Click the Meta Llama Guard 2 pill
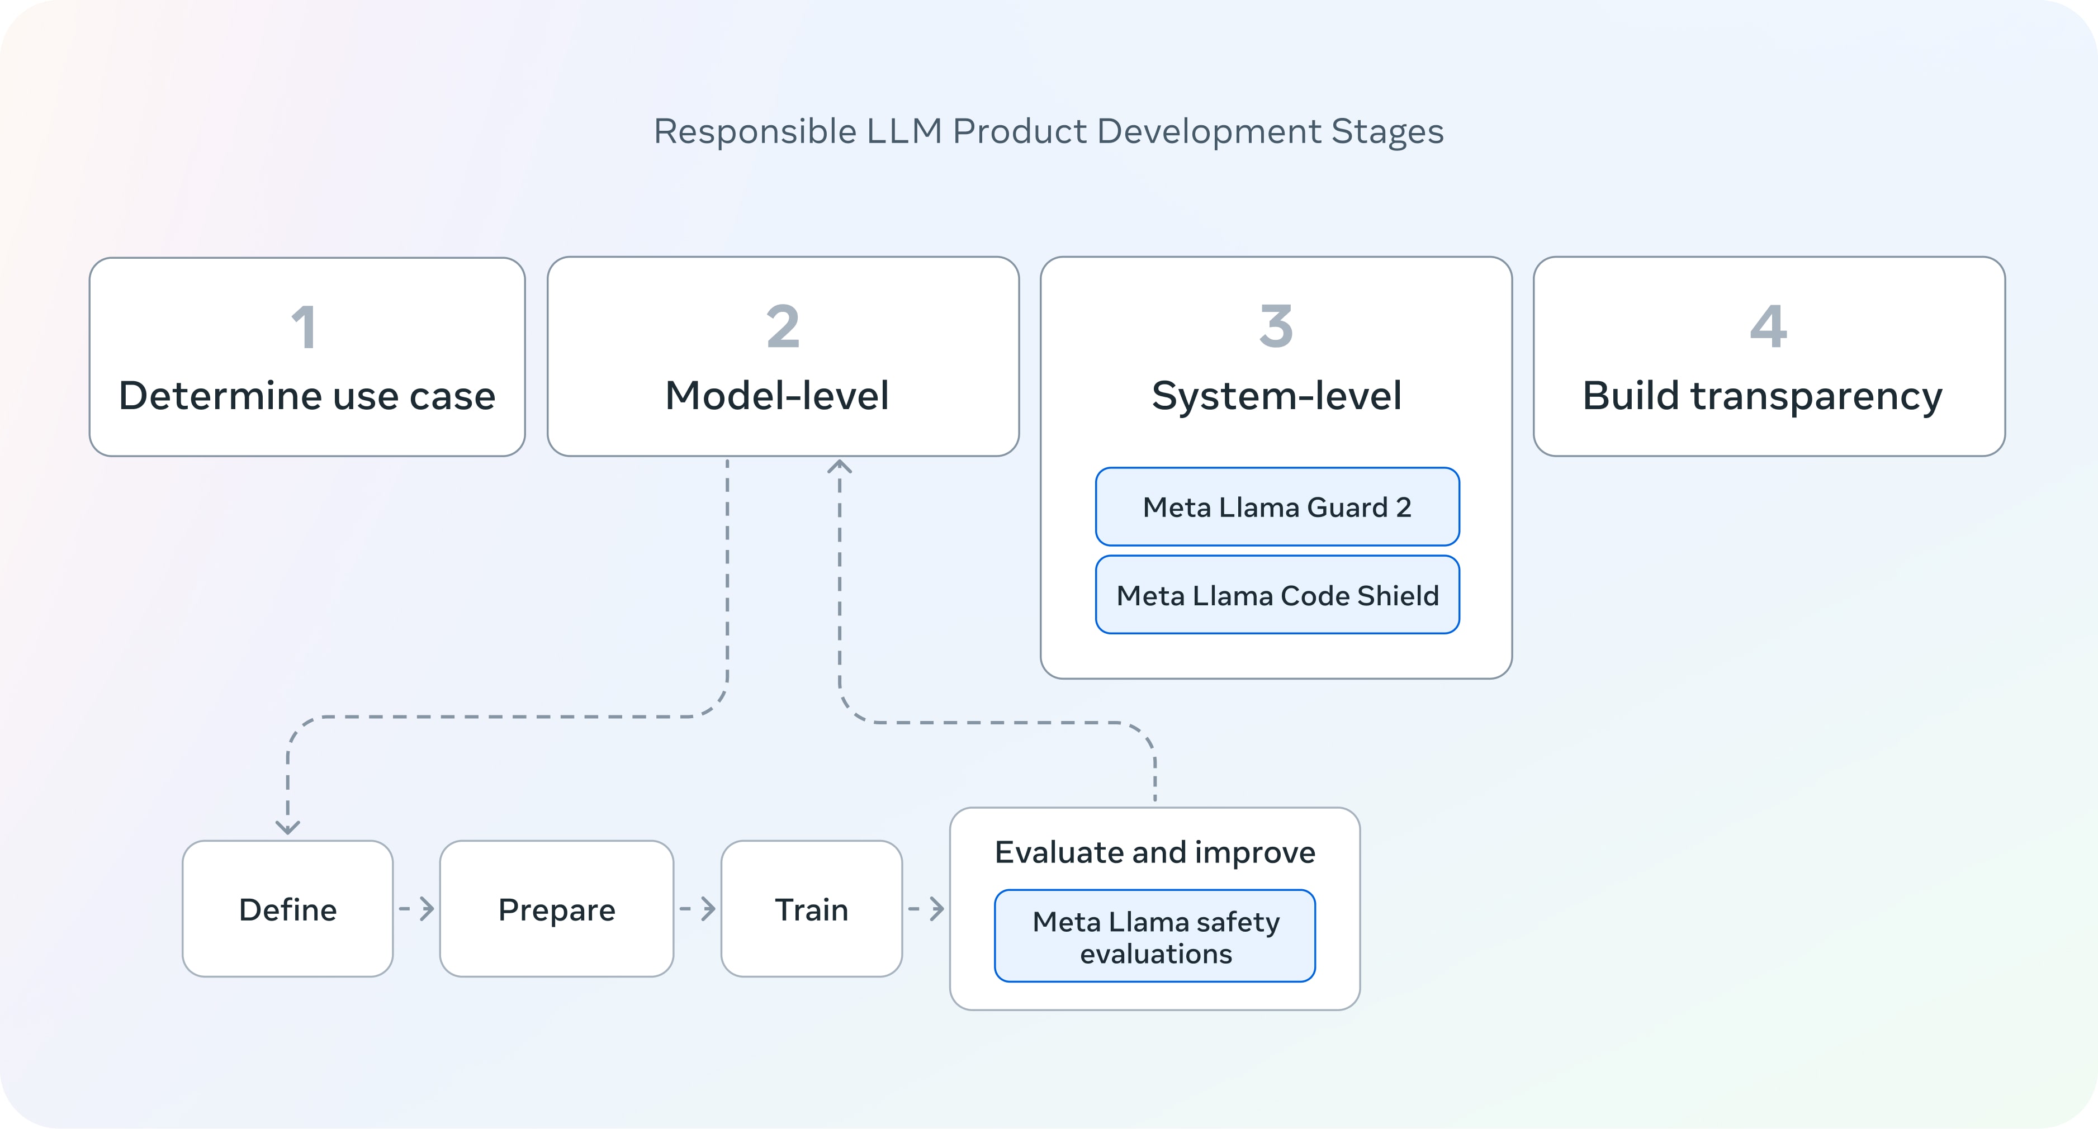The height and width of the screenshot is (1129, 2098). [x=1276, y=507]
